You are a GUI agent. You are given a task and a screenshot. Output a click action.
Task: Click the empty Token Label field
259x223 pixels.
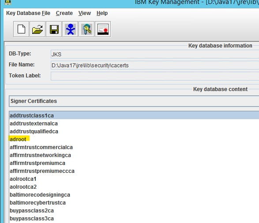[x=155, y=76]
